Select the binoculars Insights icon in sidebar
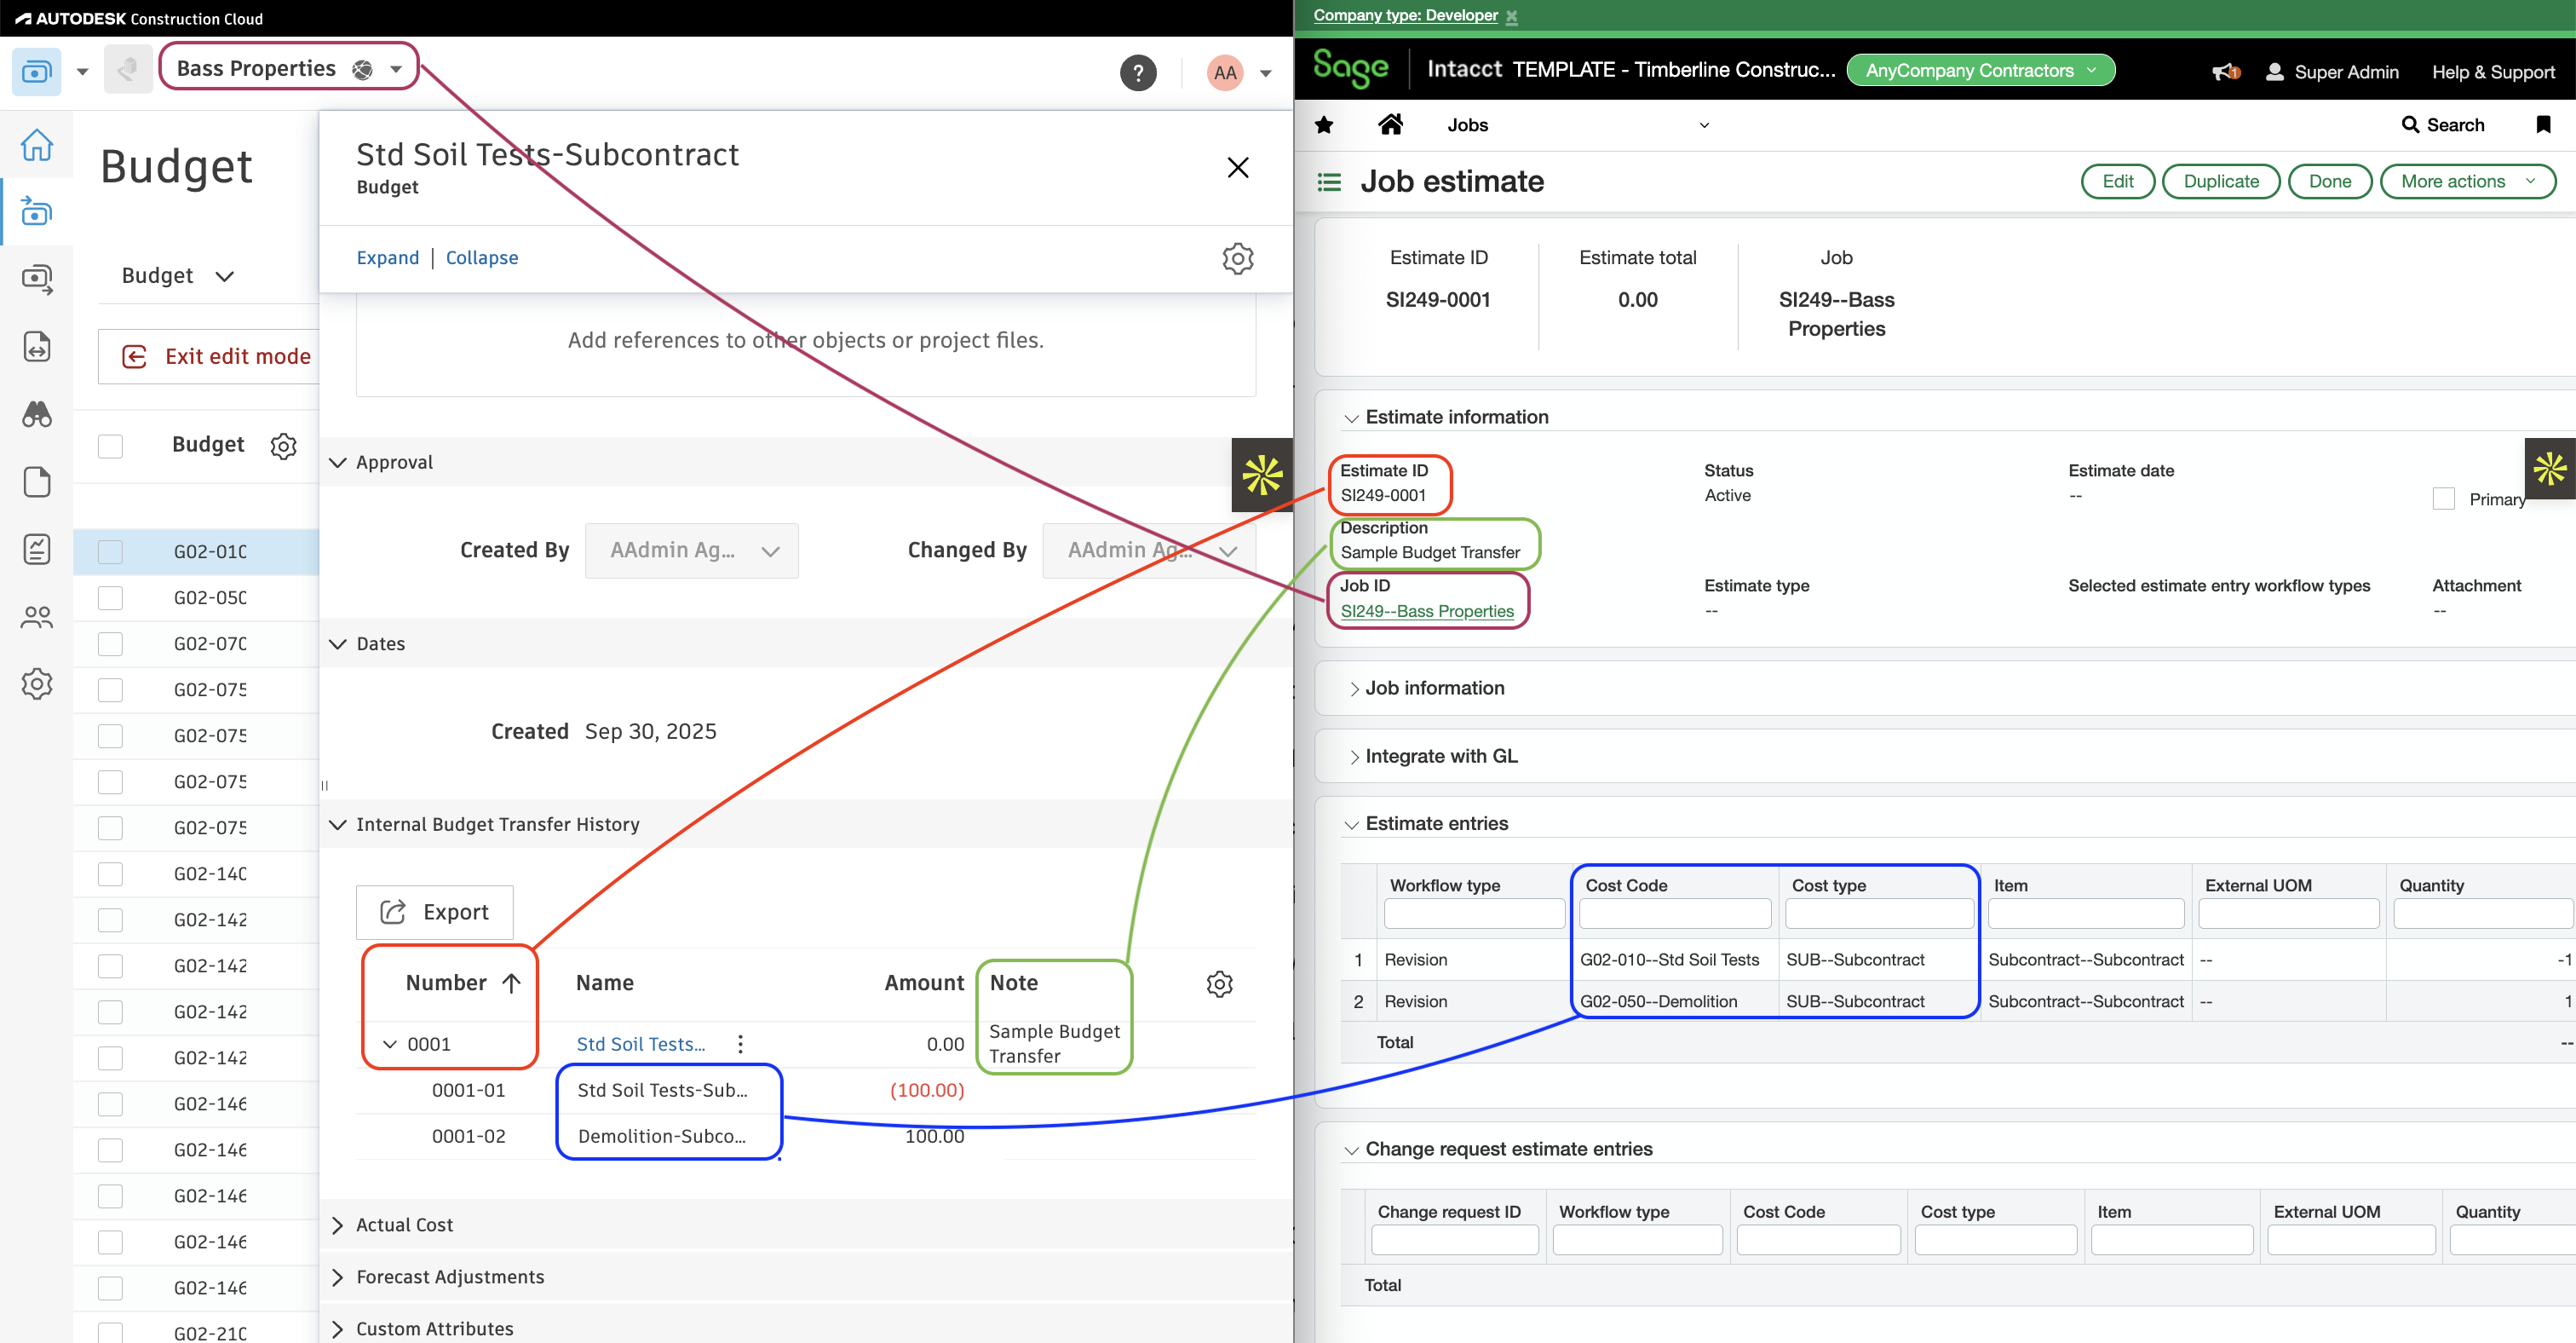This screenshot has width=2576, height=1343. click(37, 414)
